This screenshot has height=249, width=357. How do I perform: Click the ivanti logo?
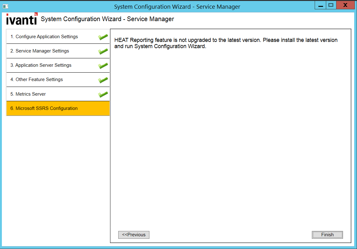(x=22, y=19)
